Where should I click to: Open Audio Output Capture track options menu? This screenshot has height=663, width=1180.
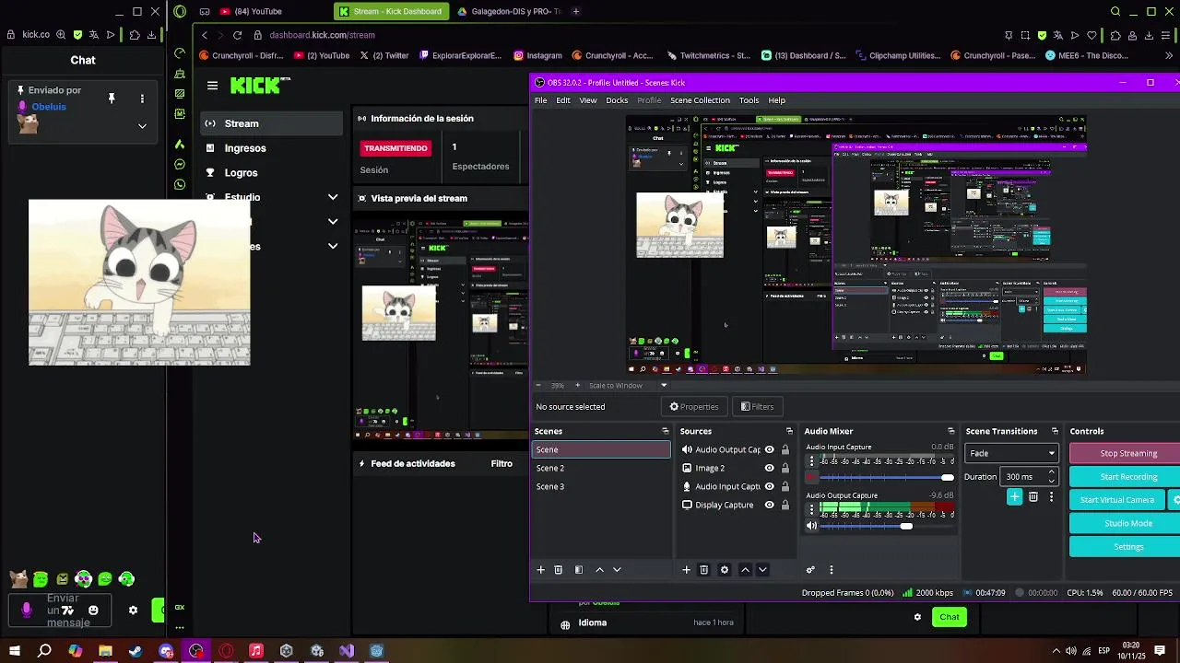(x=811, y=509)
